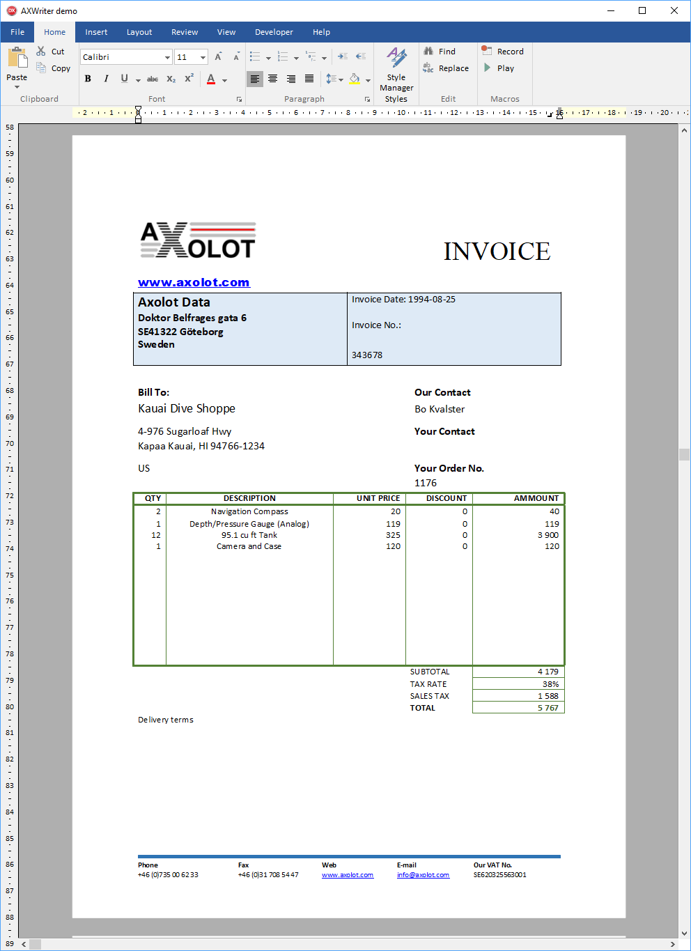The height and width of the screenshot is (951, 691).
Task: Open Calibri font name dropdown
Action: click(x=167, y=57)
